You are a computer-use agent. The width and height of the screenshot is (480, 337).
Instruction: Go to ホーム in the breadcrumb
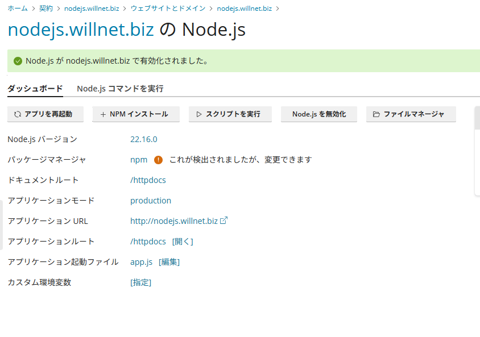(18, 9)
